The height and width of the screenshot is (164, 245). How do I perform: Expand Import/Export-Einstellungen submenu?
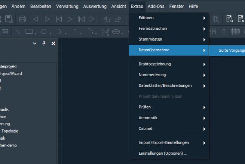point(169,142)
